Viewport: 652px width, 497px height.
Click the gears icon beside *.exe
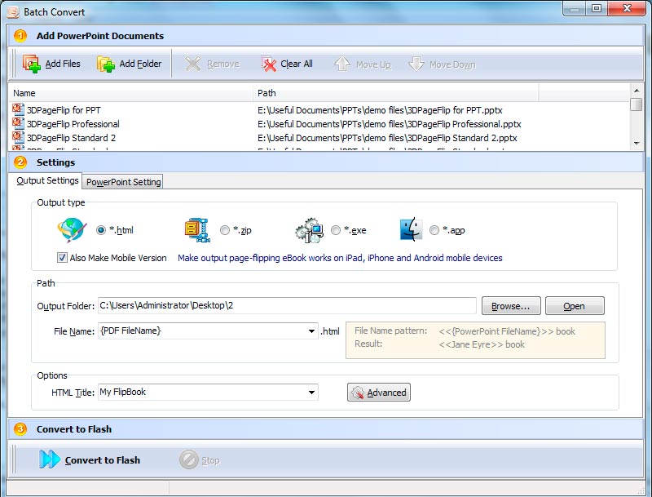[x=310, y=230]
